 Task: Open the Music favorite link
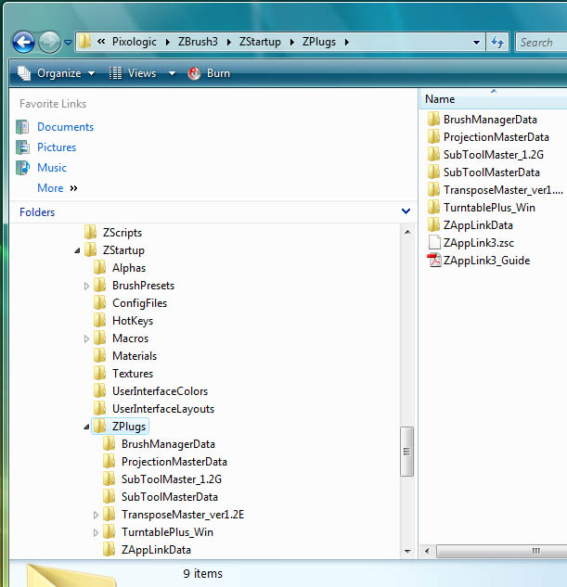(x=52, y=167)
